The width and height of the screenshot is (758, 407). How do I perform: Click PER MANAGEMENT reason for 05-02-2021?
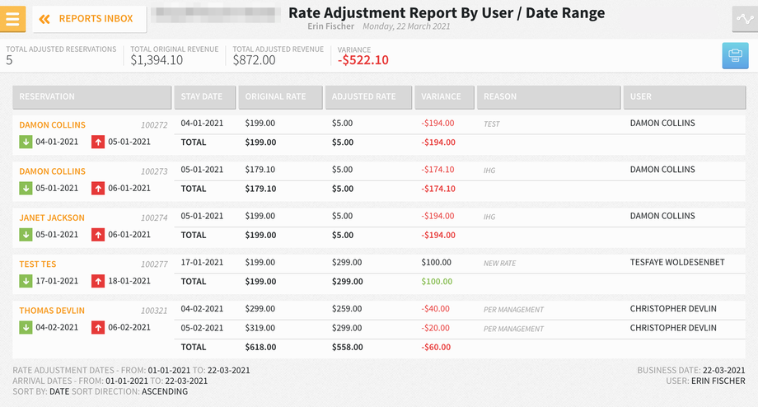point(513,330)
